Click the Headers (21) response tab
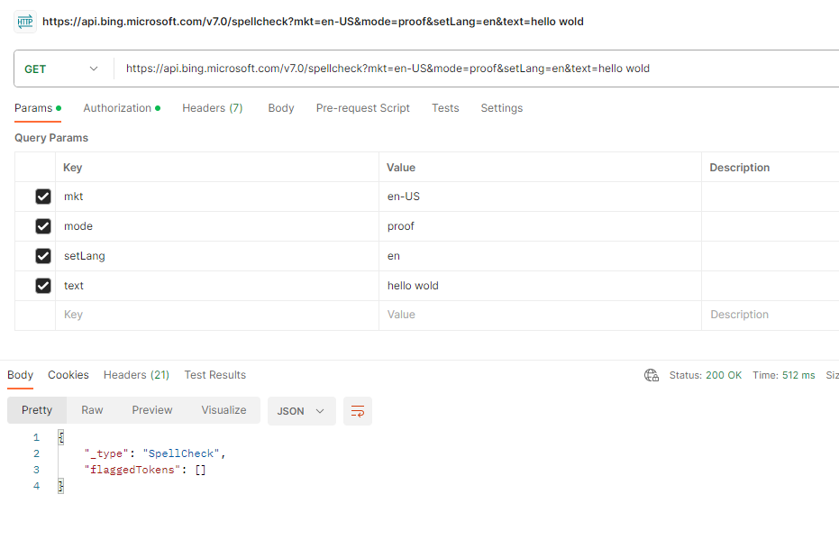This screenshot has height=540, width=839. click(136, 374)
